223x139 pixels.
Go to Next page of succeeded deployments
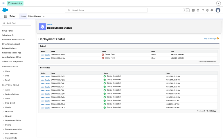click(215, 111)
